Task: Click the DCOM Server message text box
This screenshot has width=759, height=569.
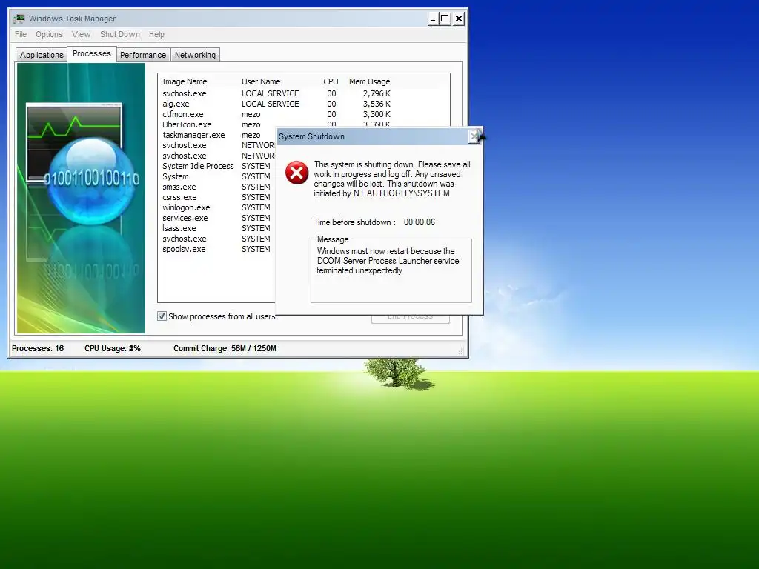Action: (391, 271)
